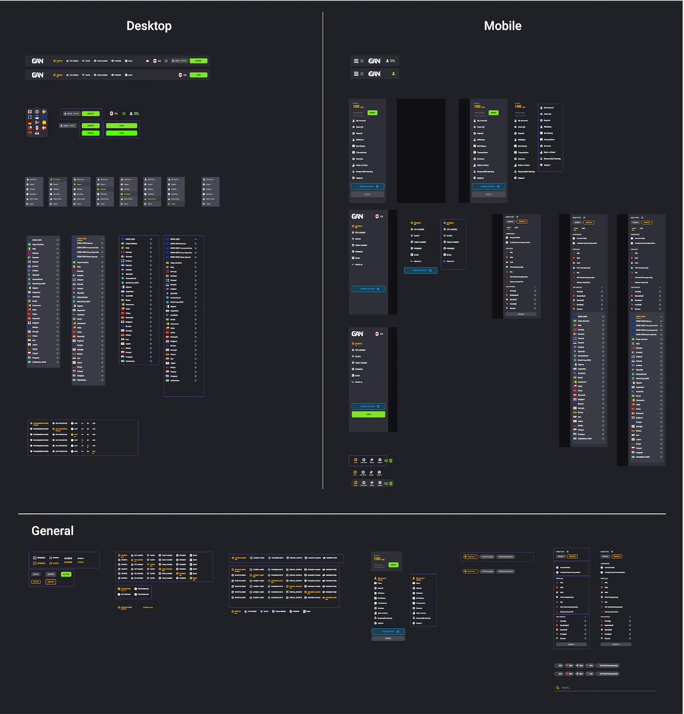Expand Soccer in dashed General Top Sports list
Image resolution: width=684 pixels, height=714 pixels.
(585, 638)
